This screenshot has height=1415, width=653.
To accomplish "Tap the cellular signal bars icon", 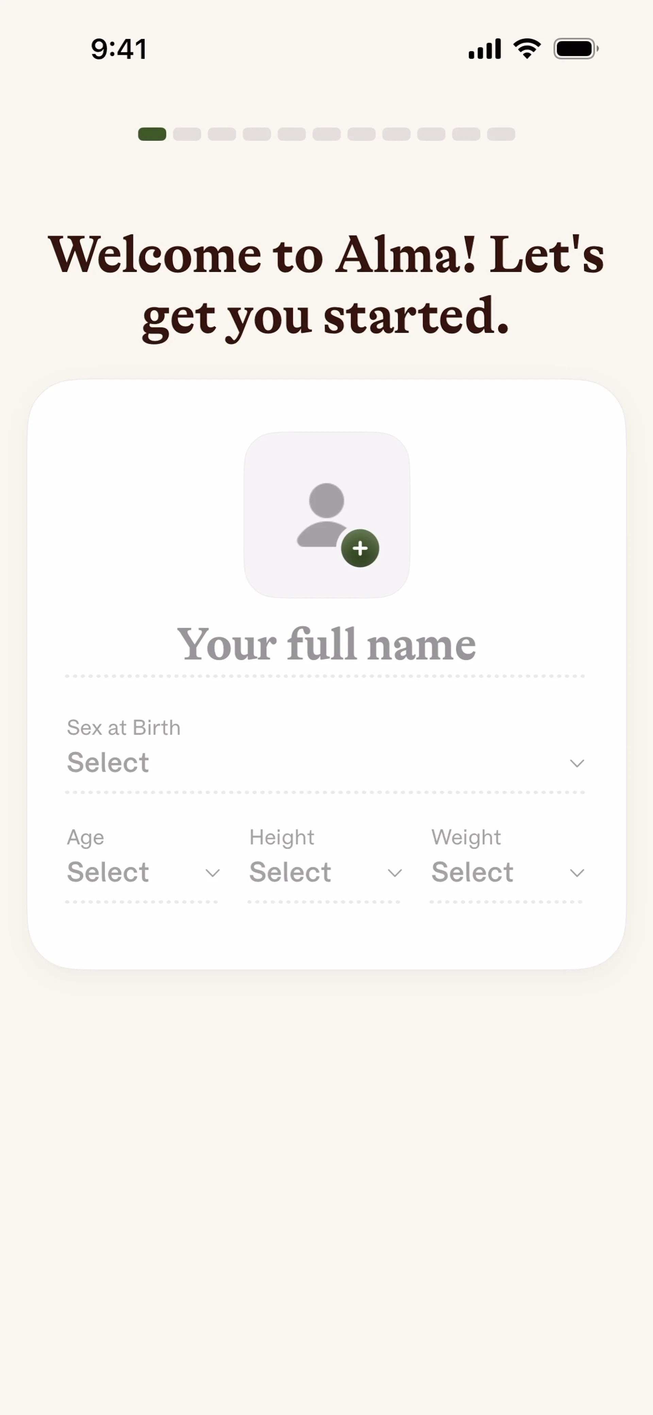I will tap(484, 49).
